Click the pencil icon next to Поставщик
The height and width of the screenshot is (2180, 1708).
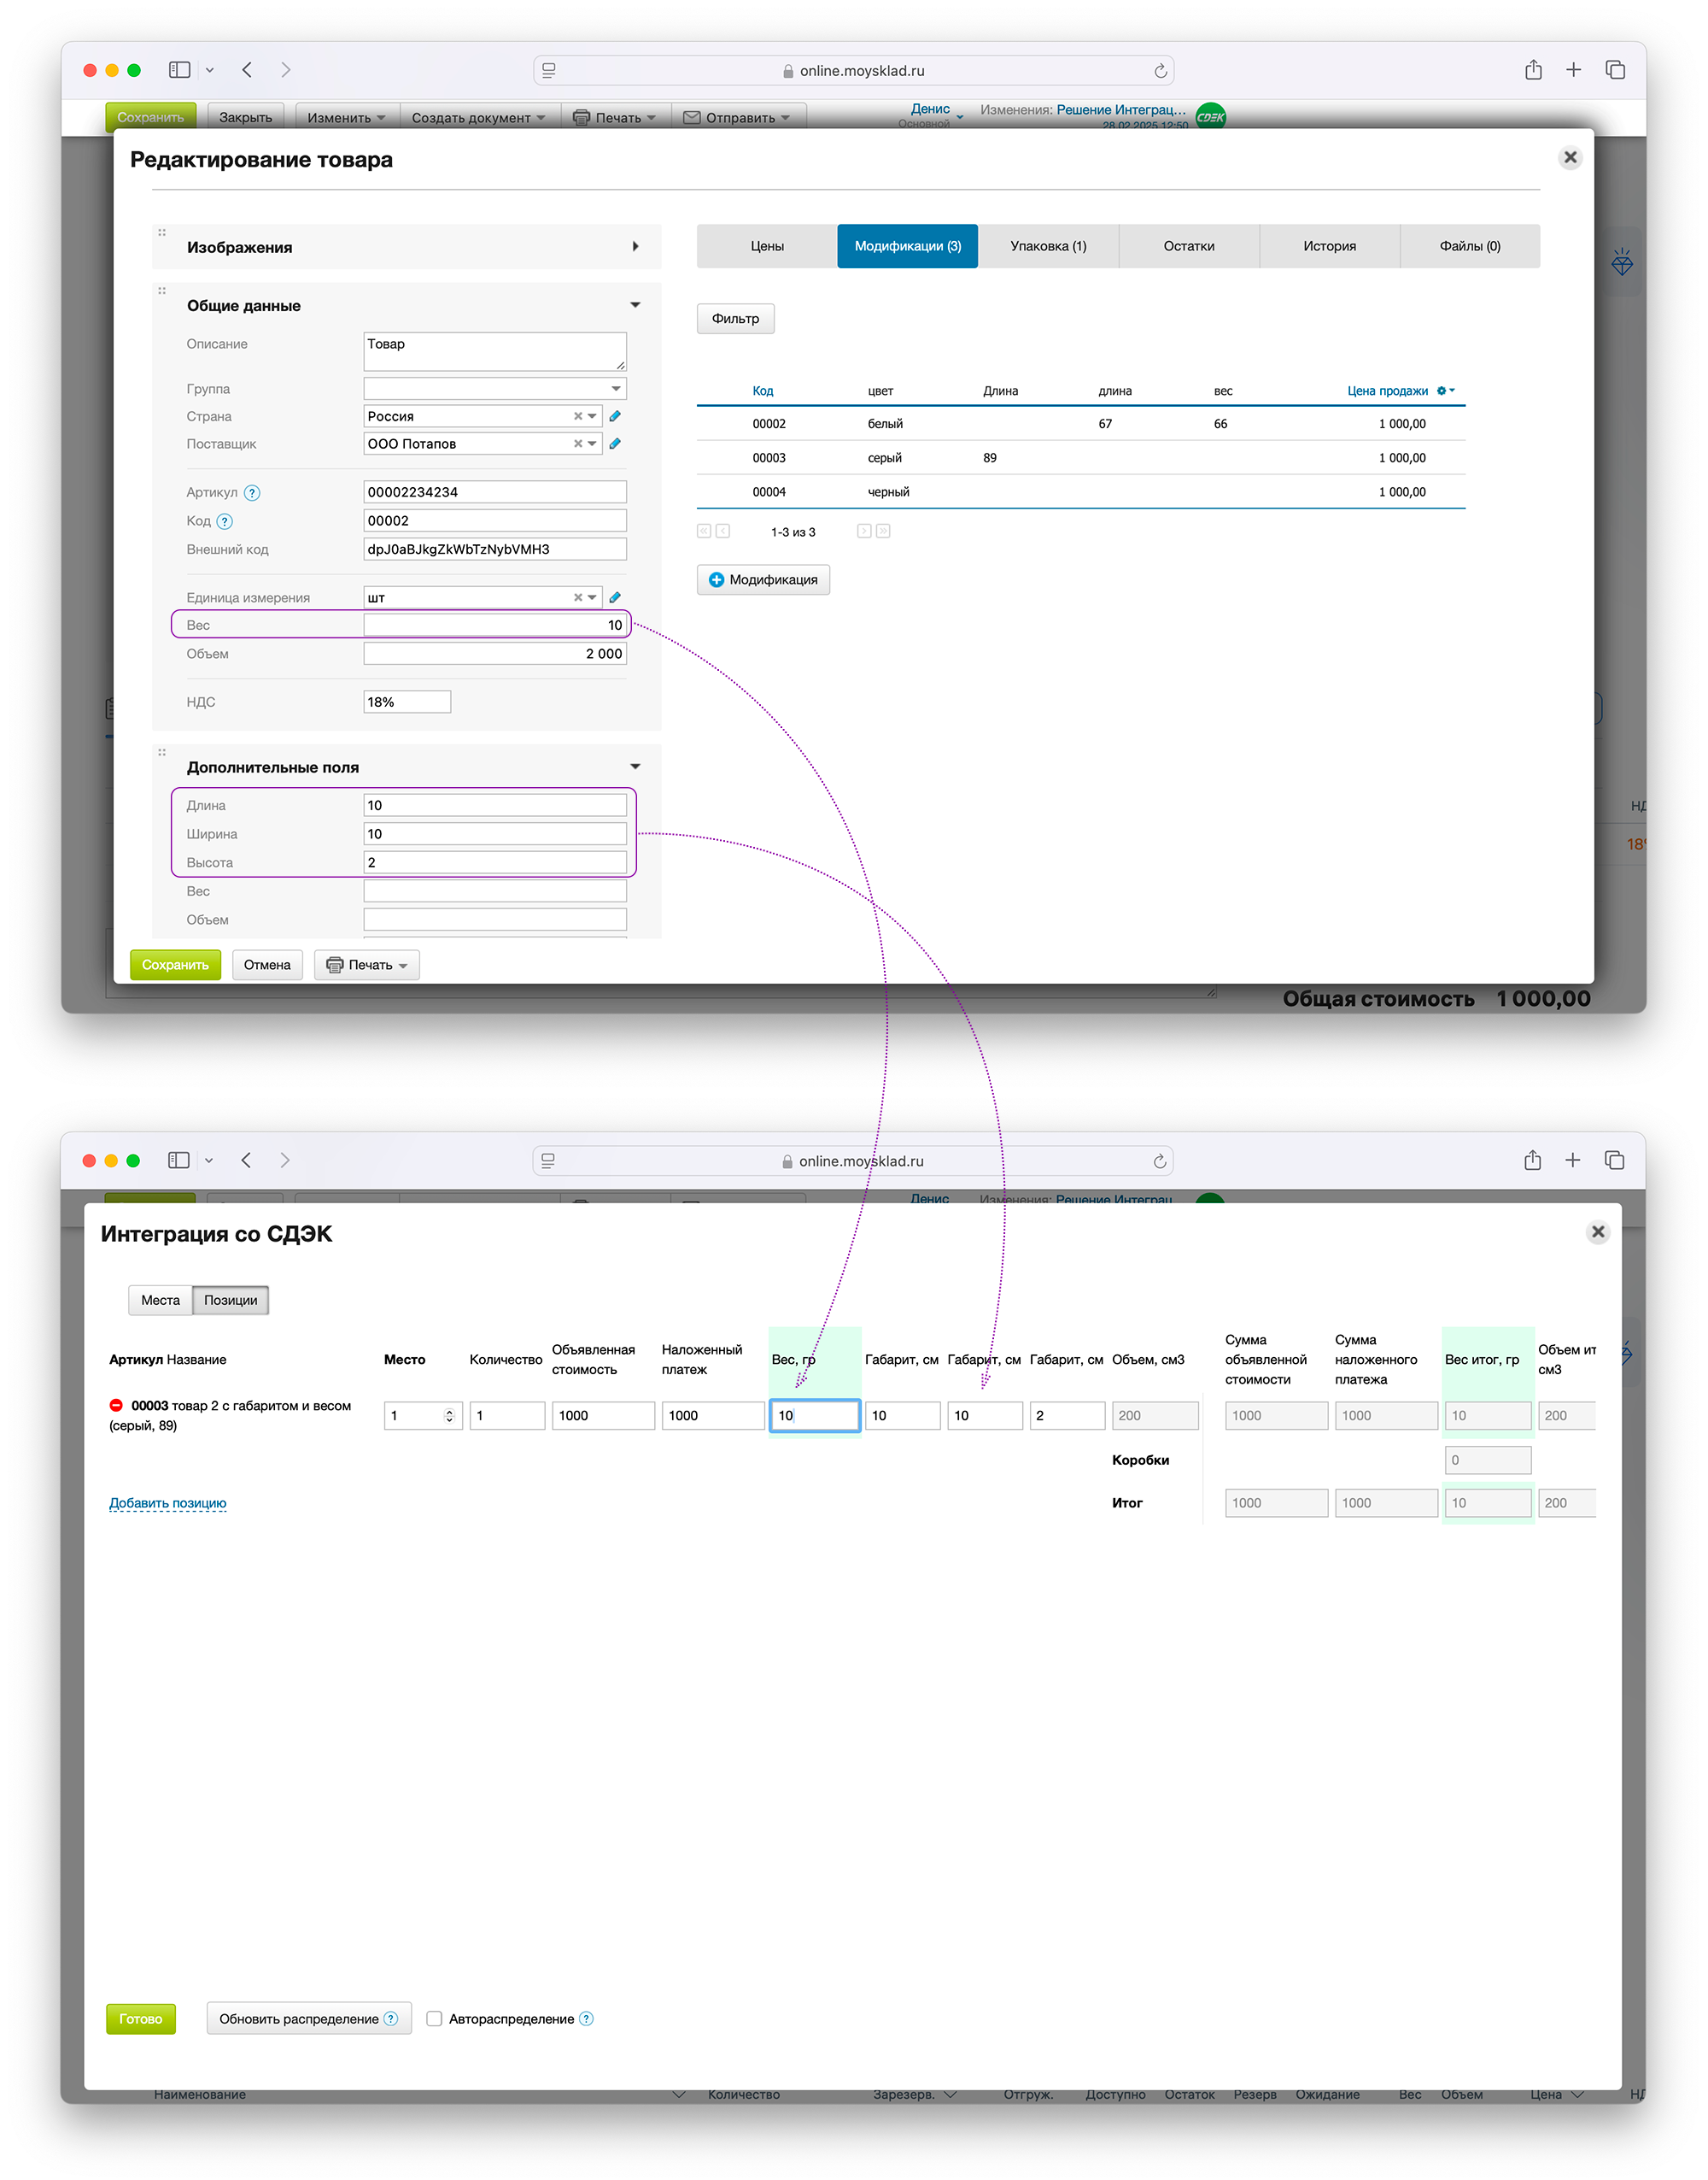tap(615, 444)
